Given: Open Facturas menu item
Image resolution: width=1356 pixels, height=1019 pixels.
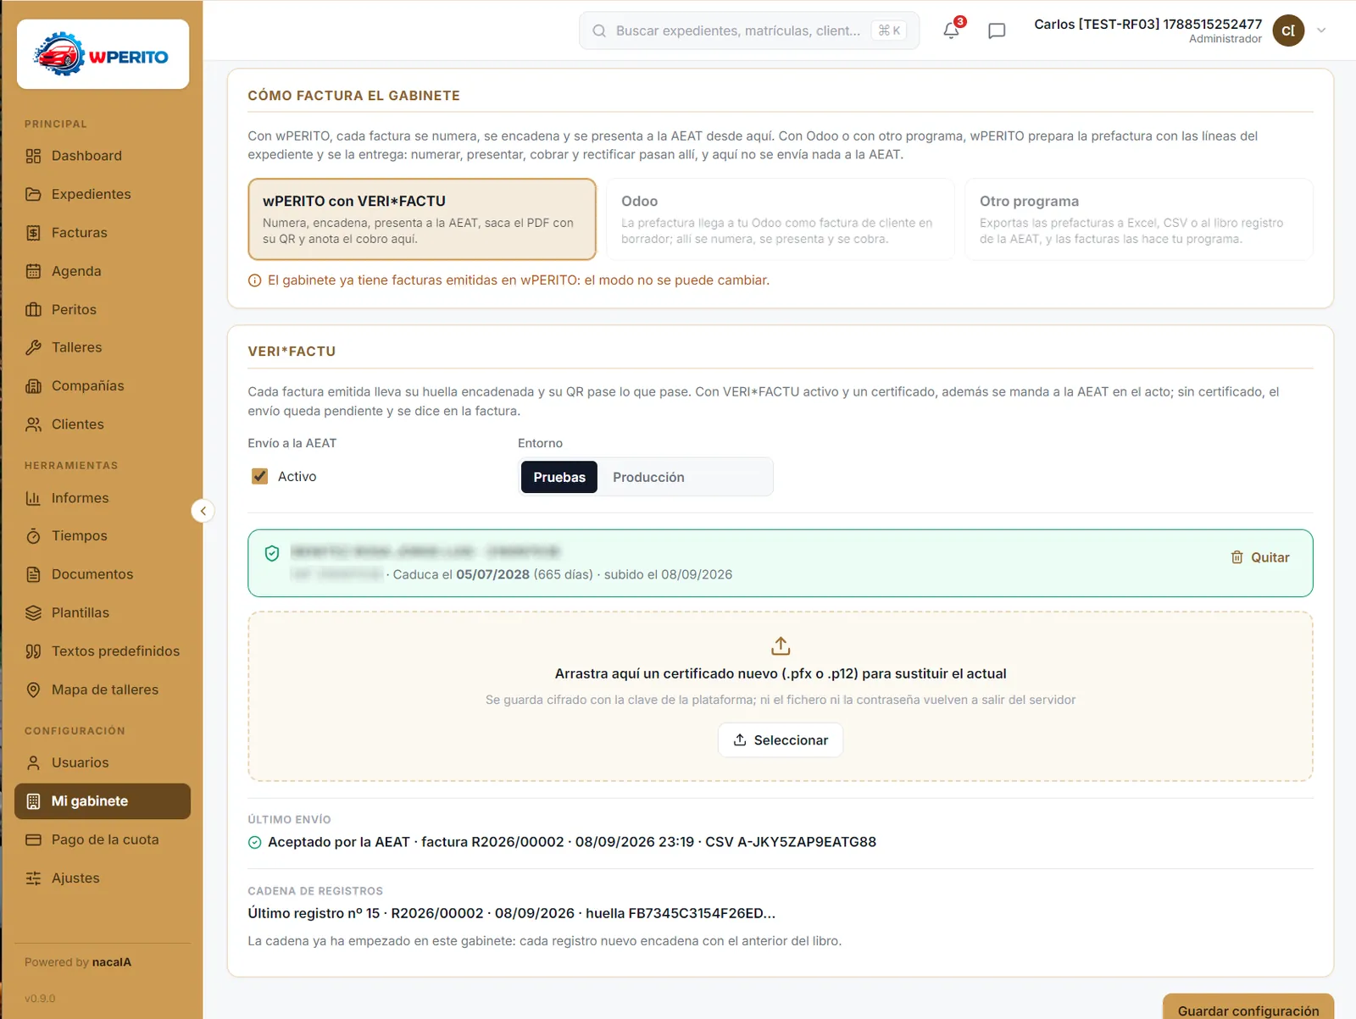Looking at the screenshot, I should point(103,233).
